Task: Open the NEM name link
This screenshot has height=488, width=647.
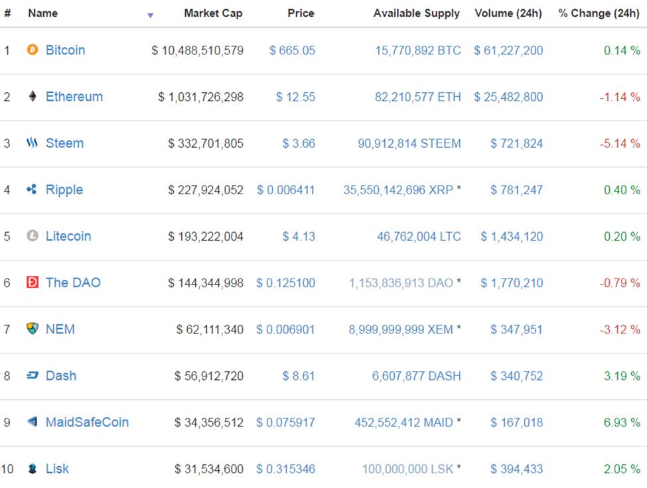Action: pyautogui.click(x=60, y=330)
